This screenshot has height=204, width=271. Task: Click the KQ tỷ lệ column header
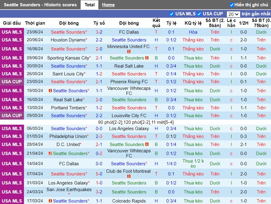click(x=193, y=23)
